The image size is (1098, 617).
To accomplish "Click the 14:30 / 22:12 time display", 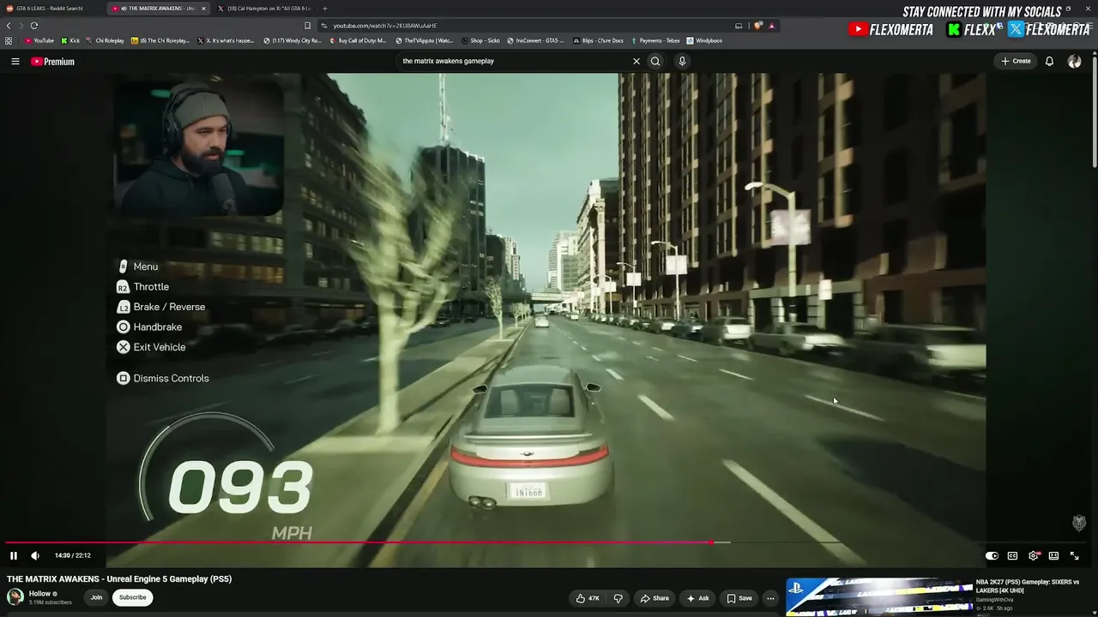I will point(73,555).
